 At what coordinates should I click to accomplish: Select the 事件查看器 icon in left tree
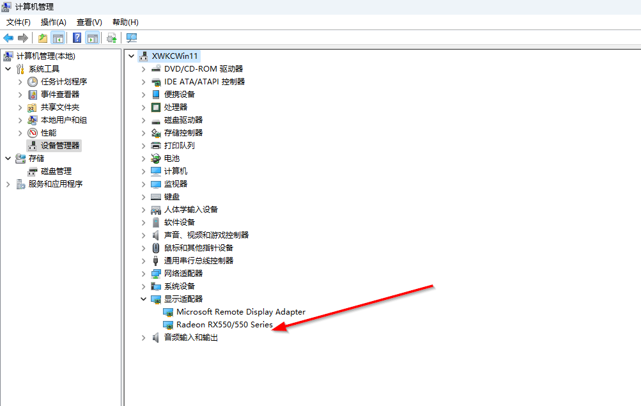point(33,95)
